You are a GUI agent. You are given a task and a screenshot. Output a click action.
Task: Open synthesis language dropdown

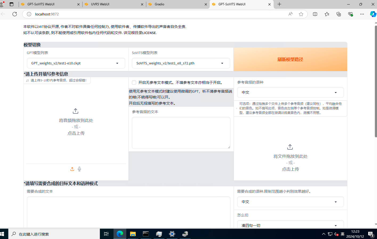290,202
